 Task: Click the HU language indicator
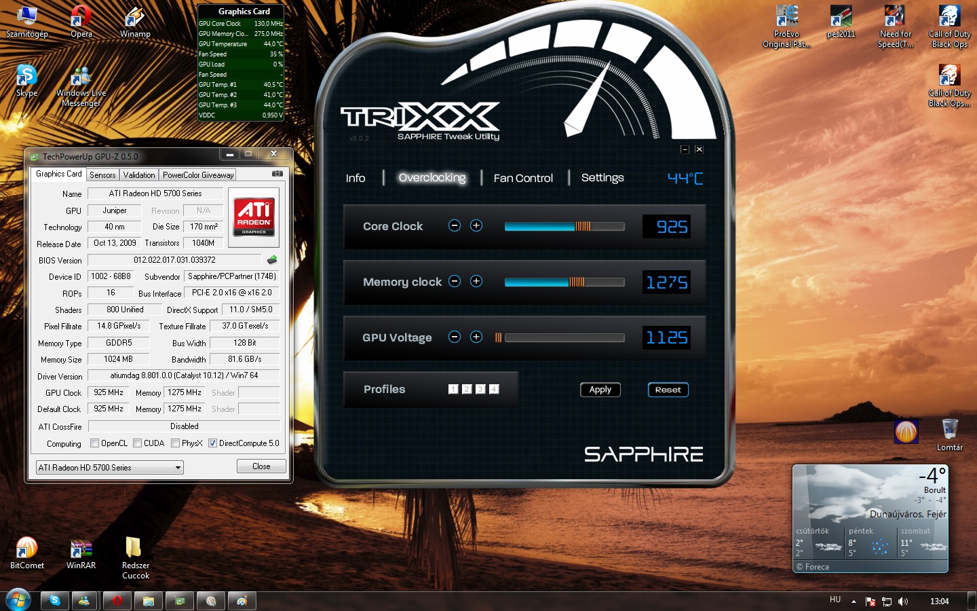coord(835,600)
